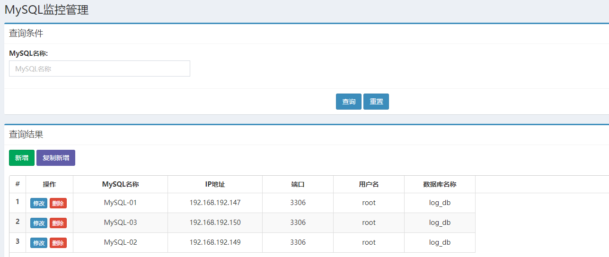Select the MySQL-01 name cell

[121, 203]
